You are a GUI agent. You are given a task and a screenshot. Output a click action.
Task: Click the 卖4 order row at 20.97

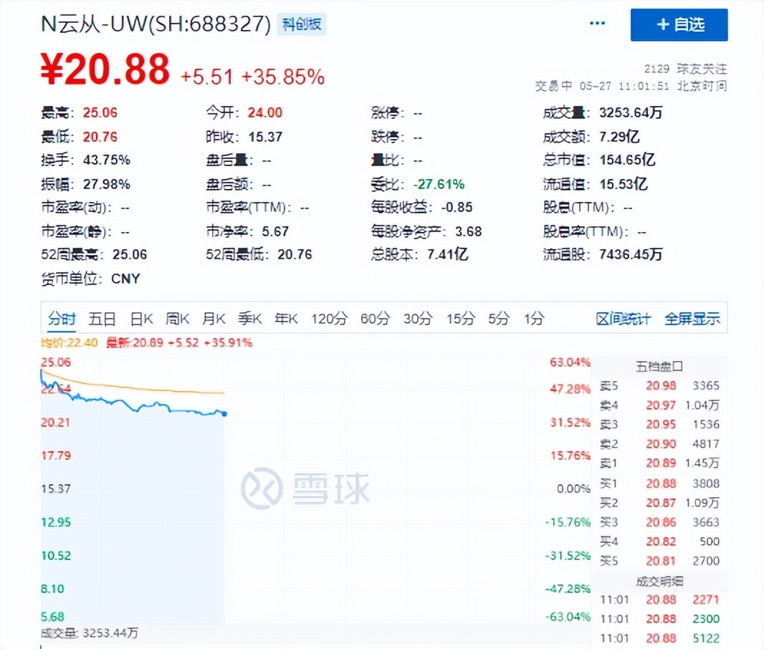coord(659,405)
